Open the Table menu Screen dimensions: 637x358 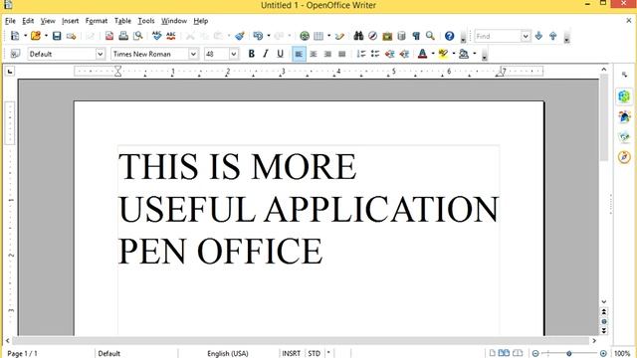pos(122,21)
